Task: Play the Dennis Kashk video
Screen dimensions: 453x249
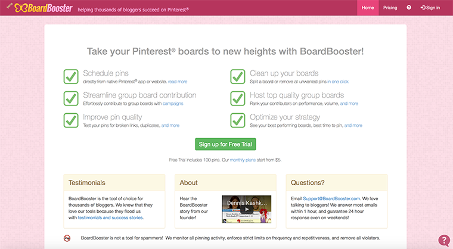Action: [246, 210]
